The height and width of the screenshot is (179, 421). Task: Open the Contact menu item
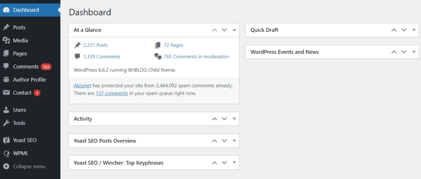[30, 93]
